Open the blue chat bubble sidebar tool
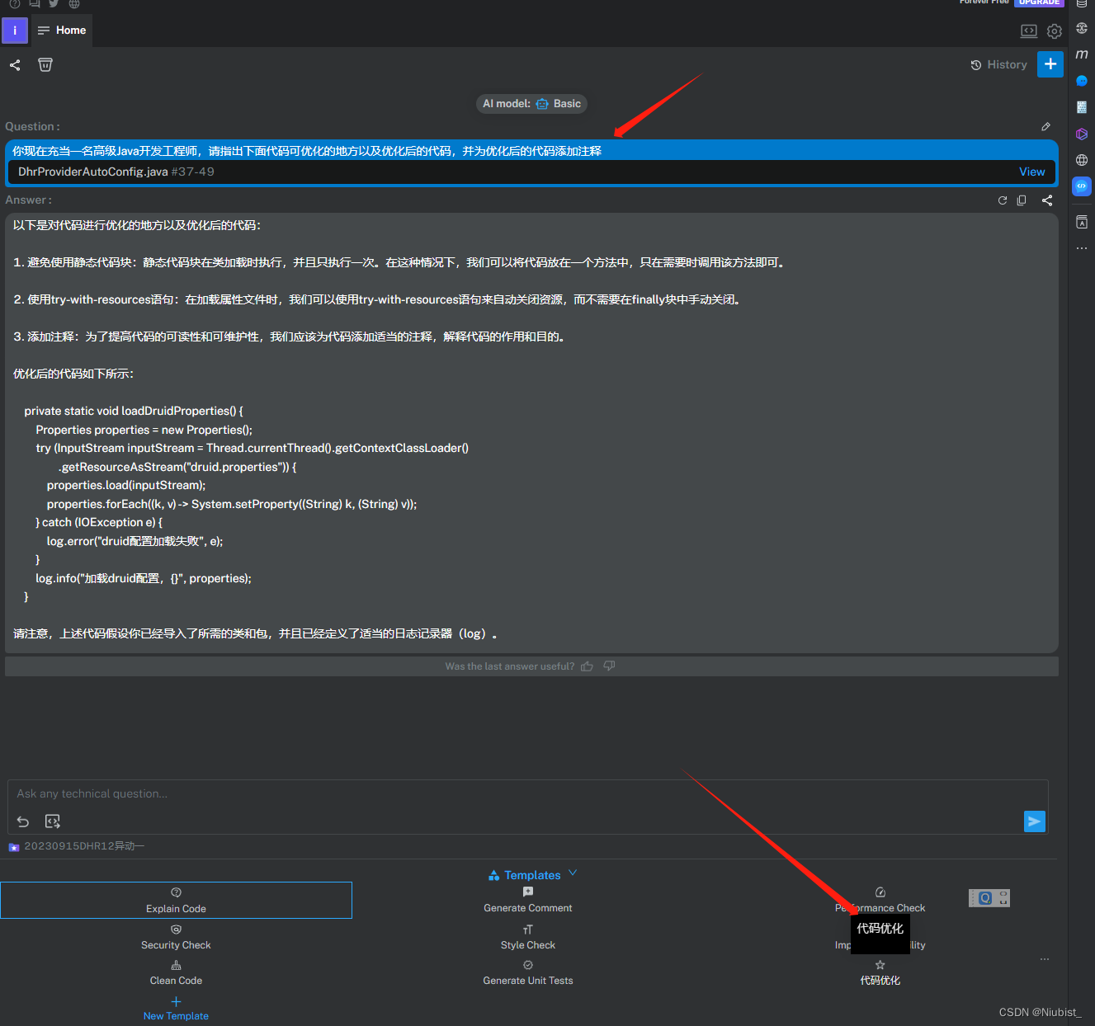This screenshot has width=1095, height=1026. (1082, 81)
